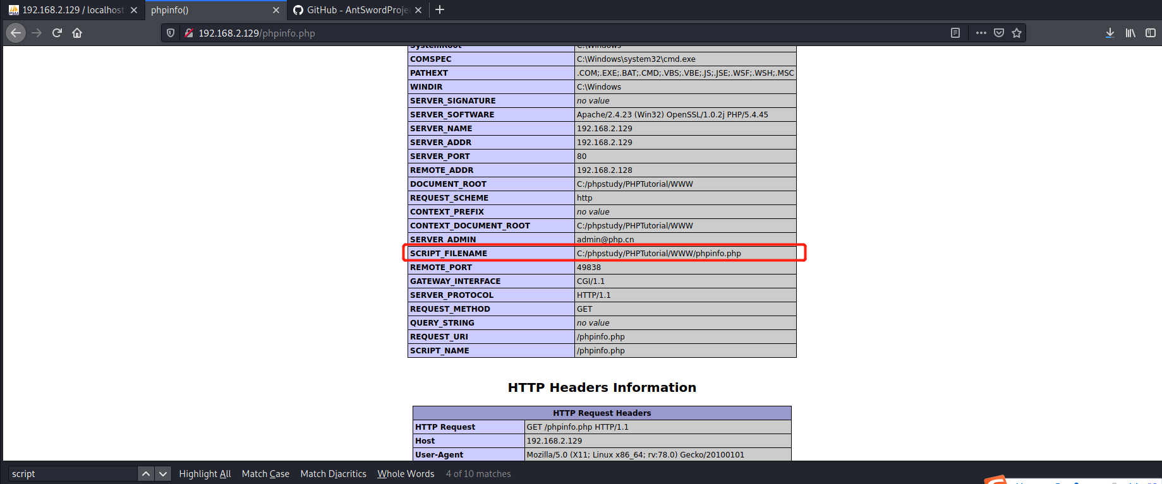Reload the current phpinfo page
1162x484 pixels.
(x=57, y=33)
